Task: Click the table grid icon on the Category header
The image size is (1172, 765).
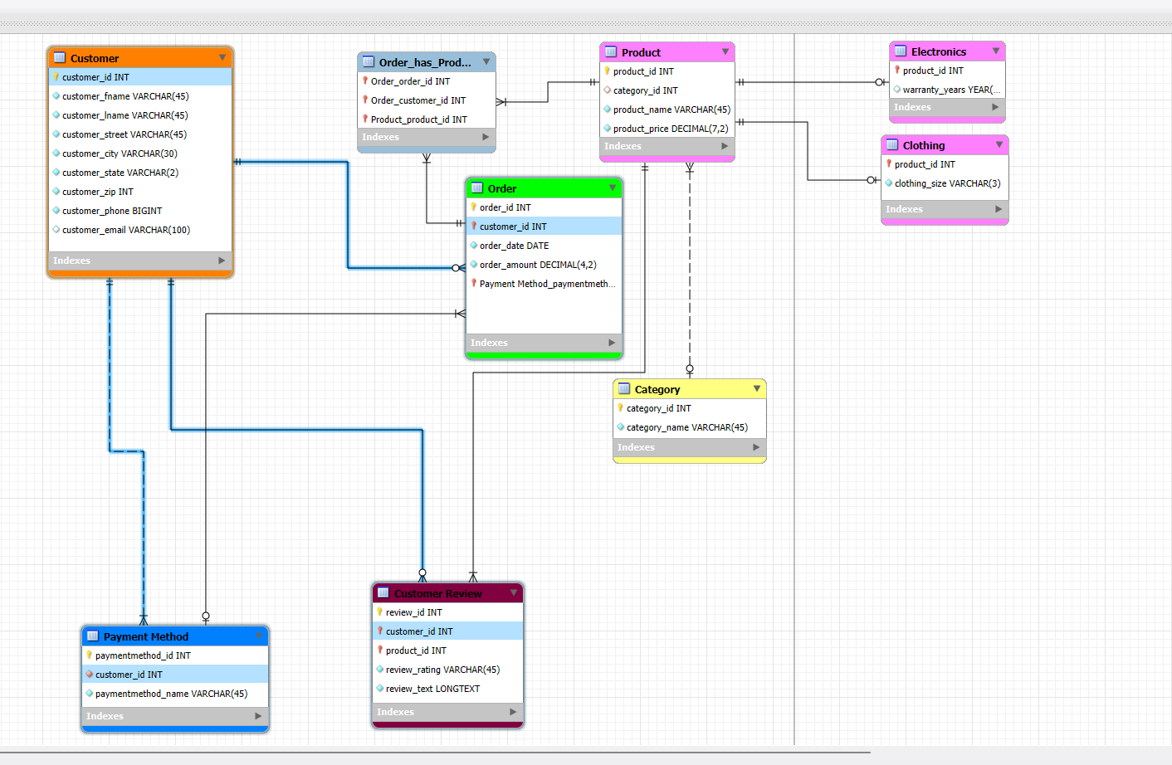Action: (623, 388)
